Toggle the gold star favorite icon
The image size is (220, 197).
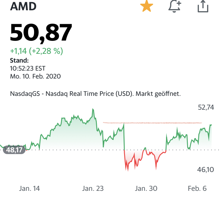point(147,6)
